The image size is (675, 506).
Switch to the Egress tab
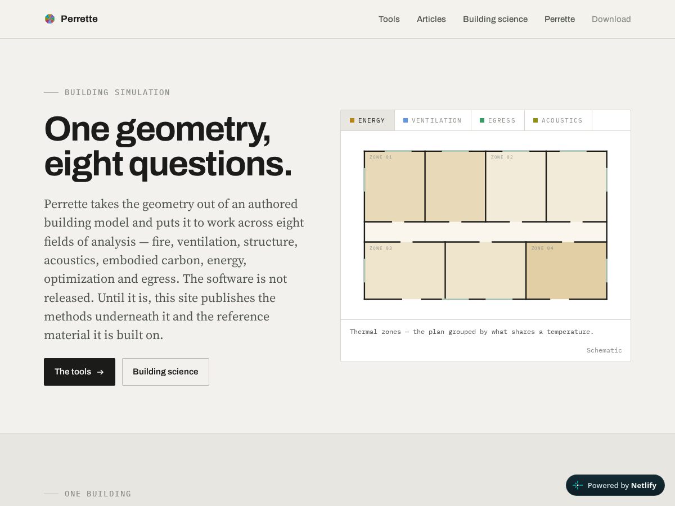click(x=498, y=120)
